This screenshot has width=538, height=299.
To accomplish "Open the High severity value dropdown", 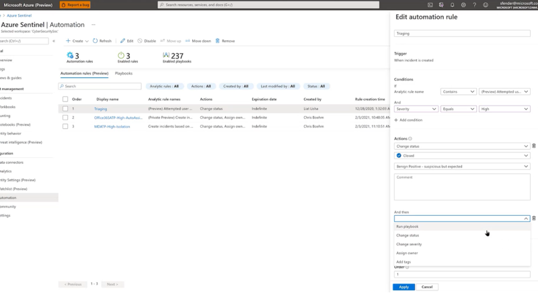I will pos(504,109).
